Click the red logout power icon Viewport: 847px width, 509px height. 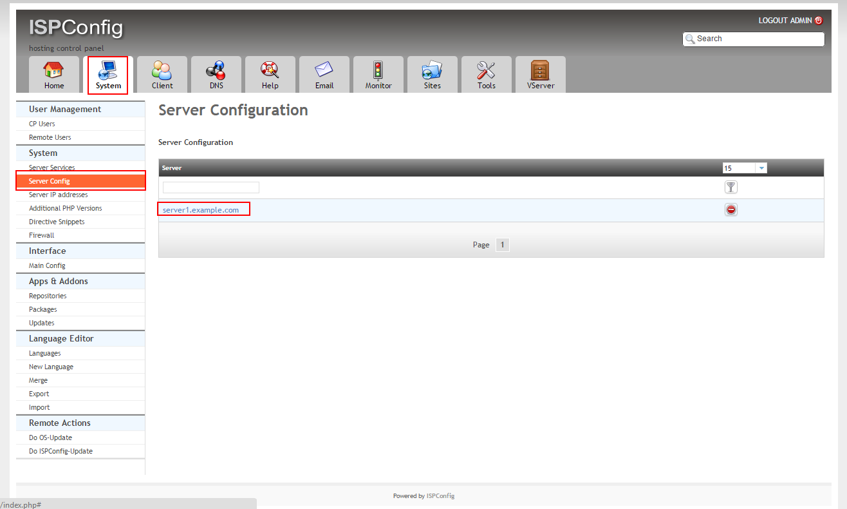click(x=819, y=21)
